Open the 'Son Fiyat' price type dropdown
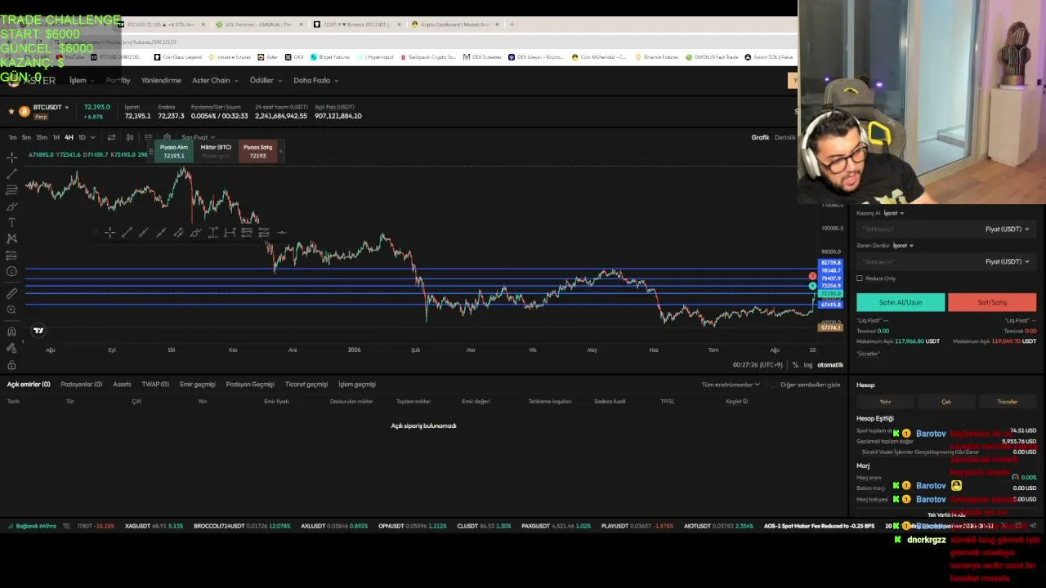 tap(198, 137)
